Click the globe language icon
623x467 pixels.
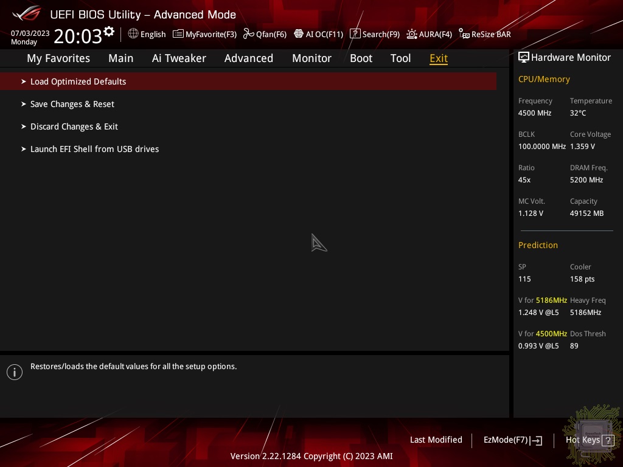coord(133,34)
